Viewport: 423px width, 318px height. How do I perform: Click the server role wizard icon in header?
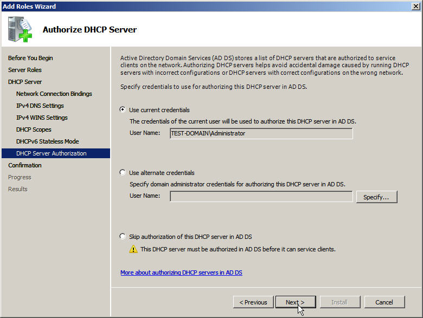[20, 29]
